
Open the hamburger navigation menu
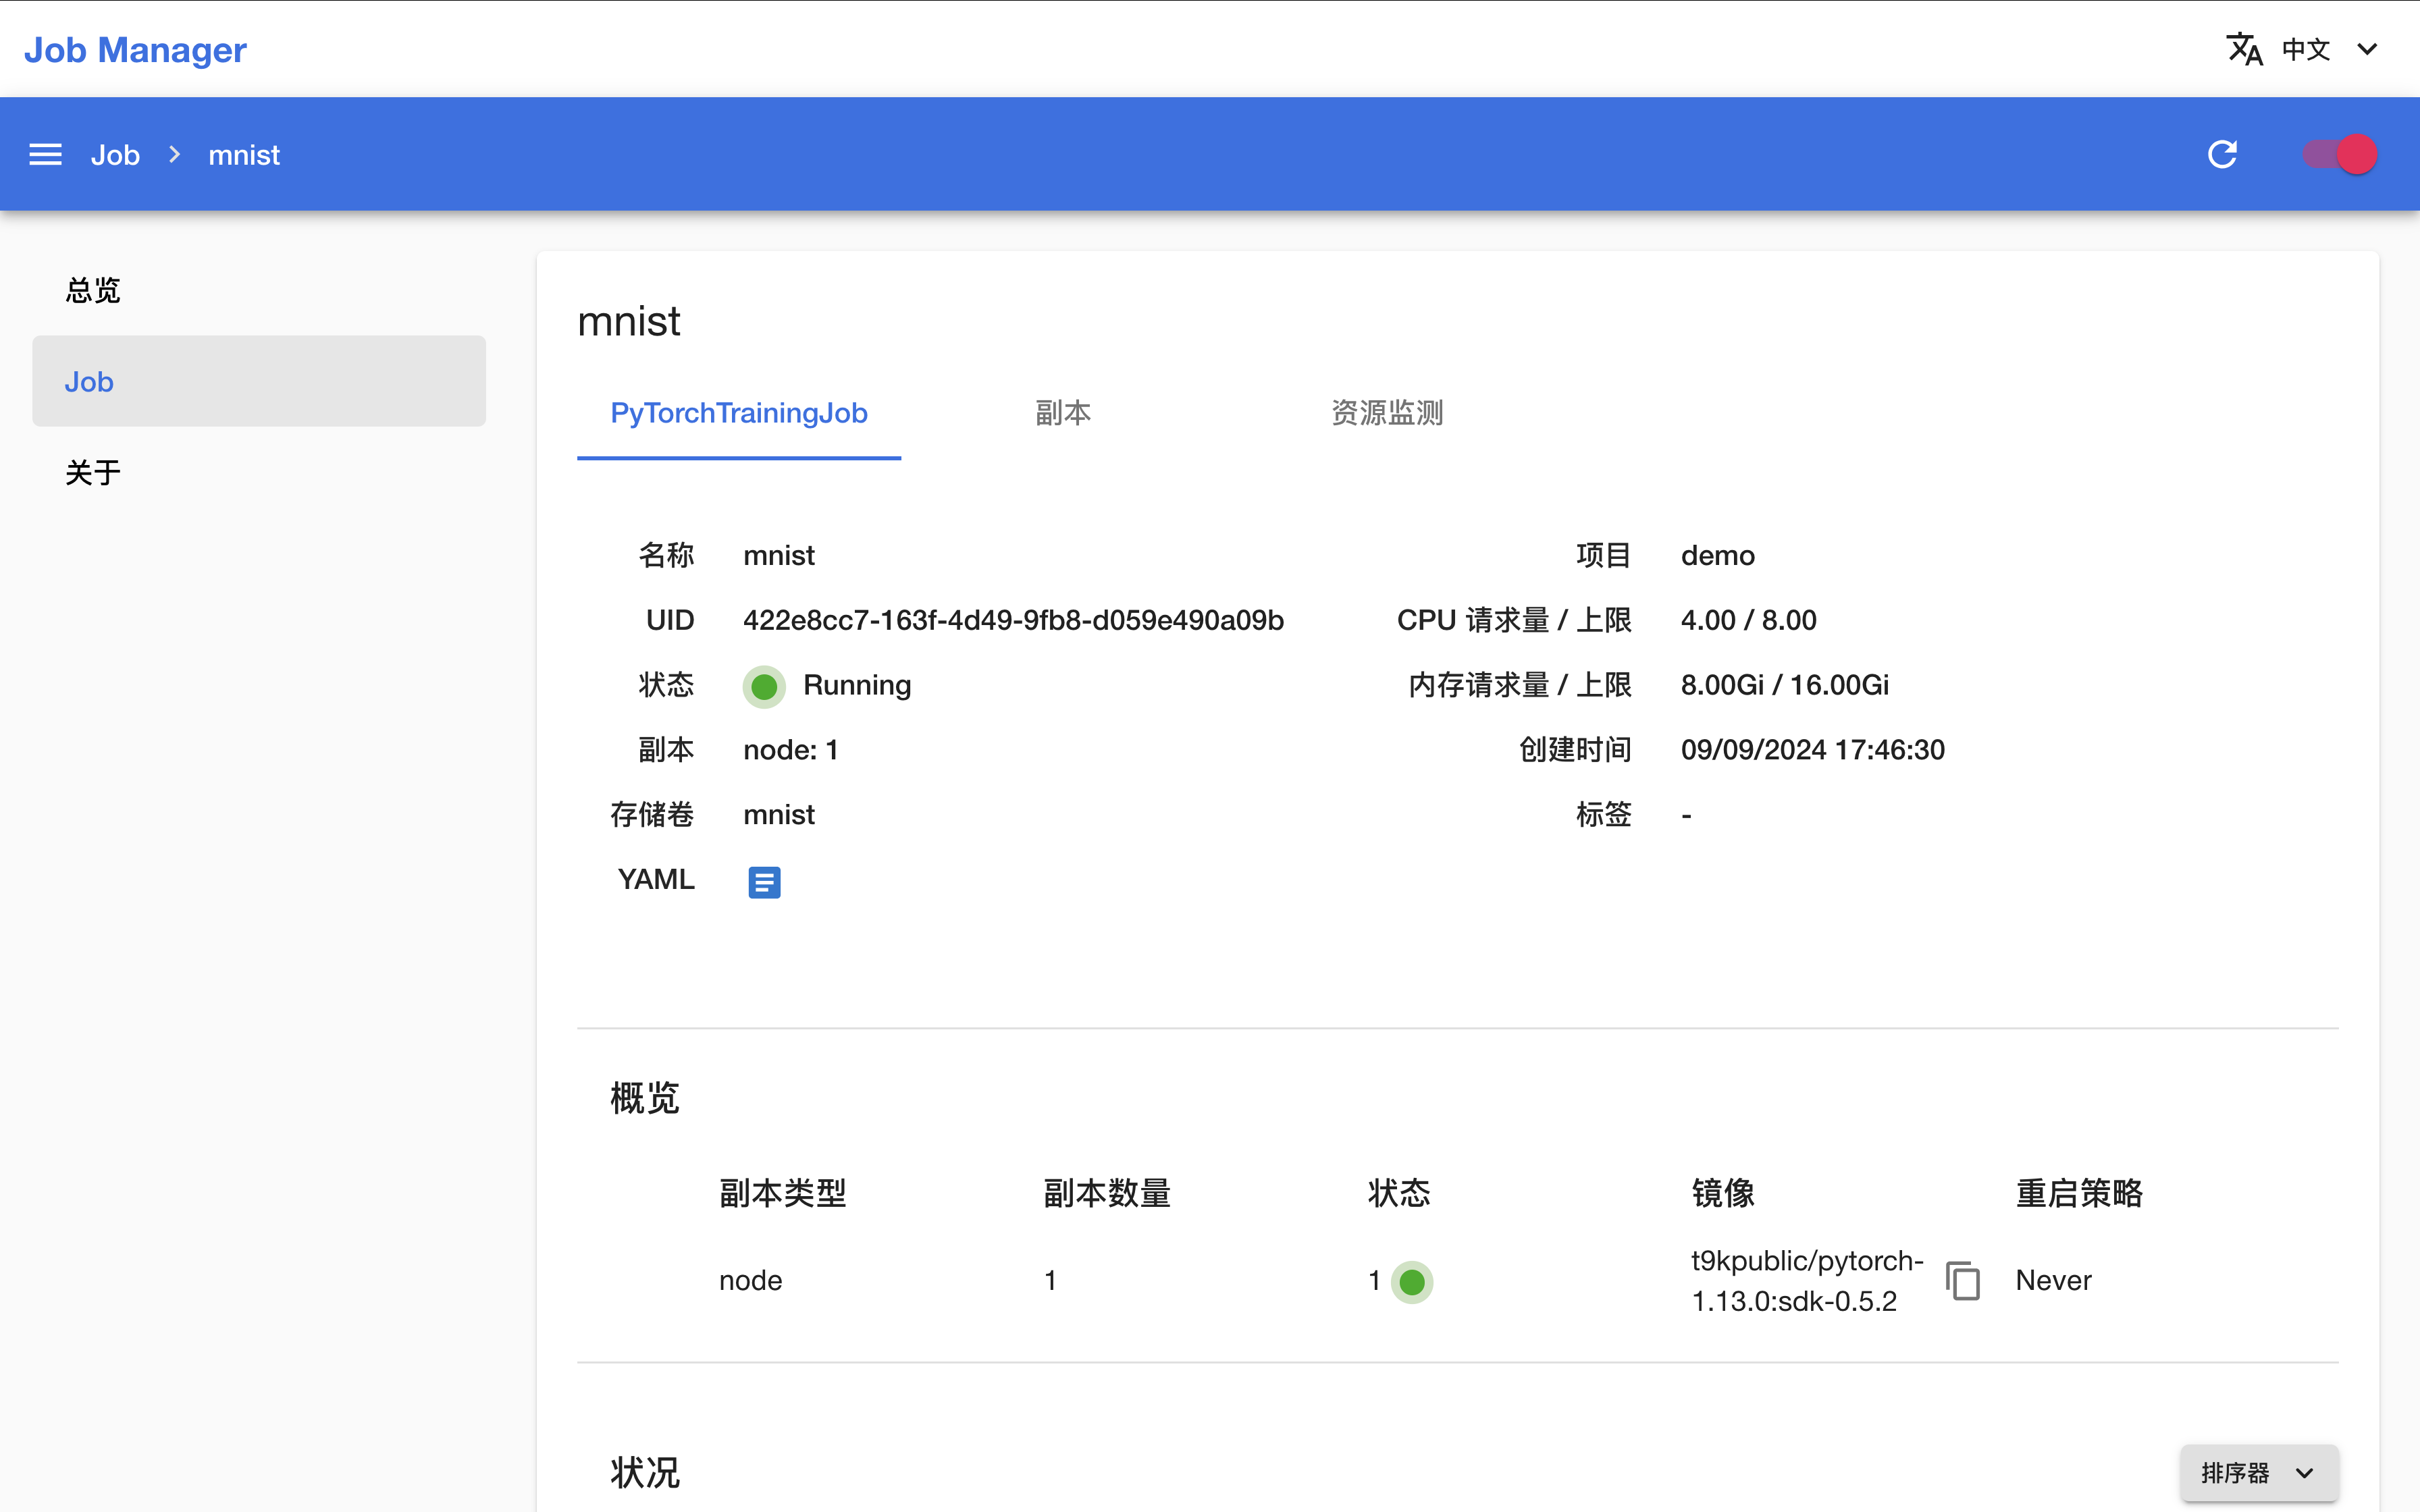click(45, 155)
